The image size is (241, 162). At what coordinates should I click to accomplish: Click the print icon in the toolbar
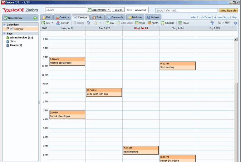coord(88,23)
